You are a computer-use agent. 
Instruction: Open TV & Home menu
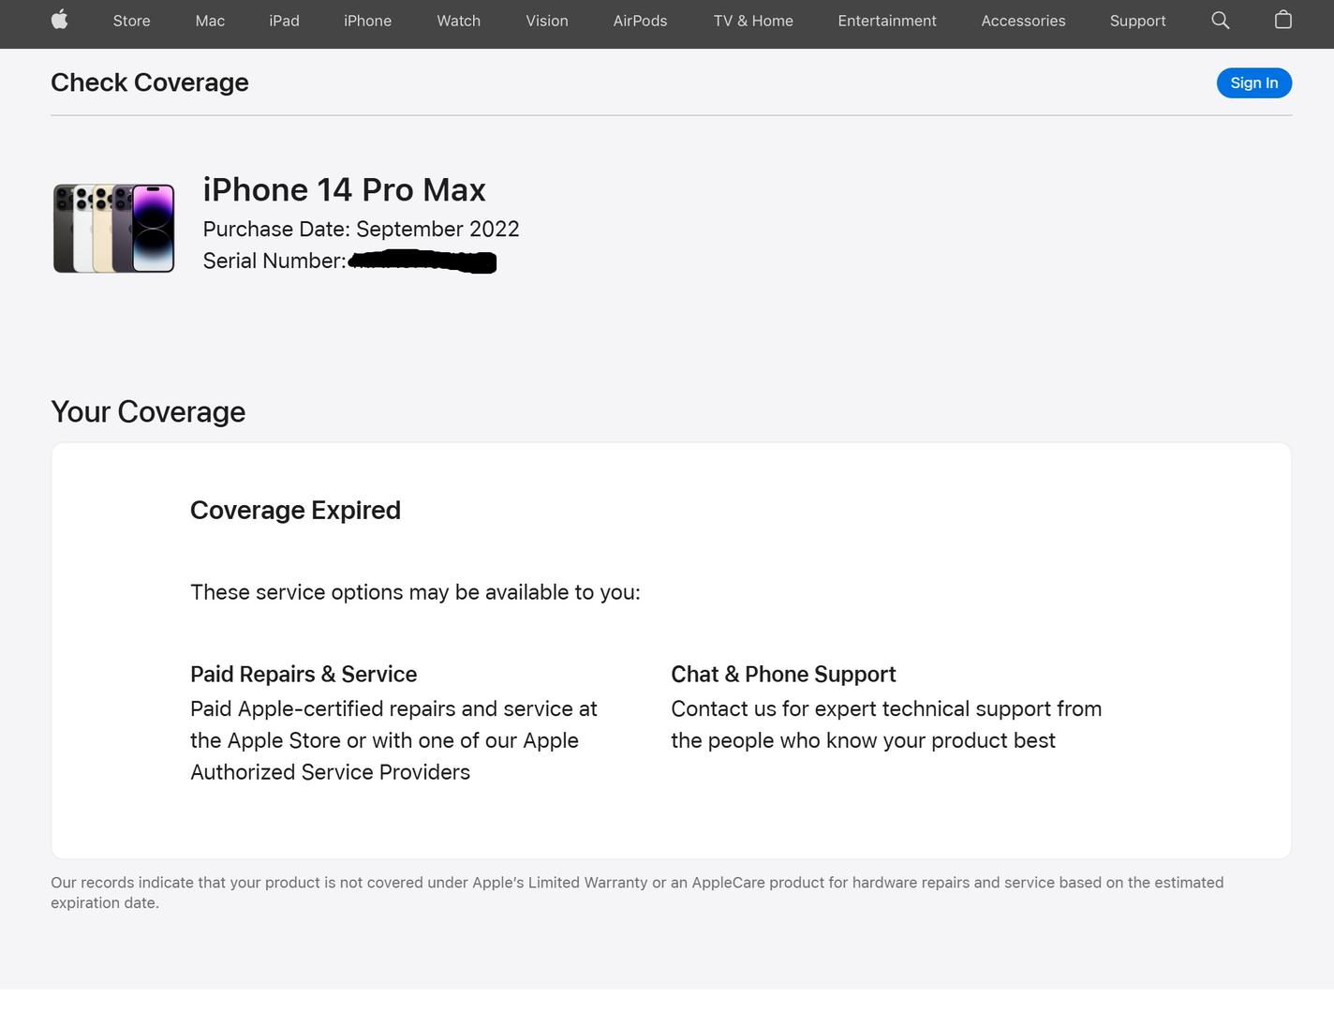tap(753, 21)
